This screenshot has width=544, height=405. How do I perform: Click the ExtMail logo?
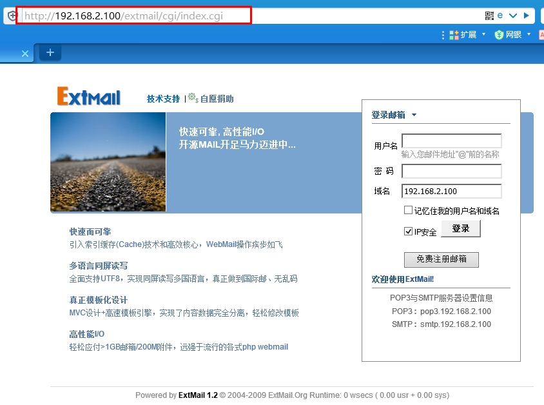[89, 96]
